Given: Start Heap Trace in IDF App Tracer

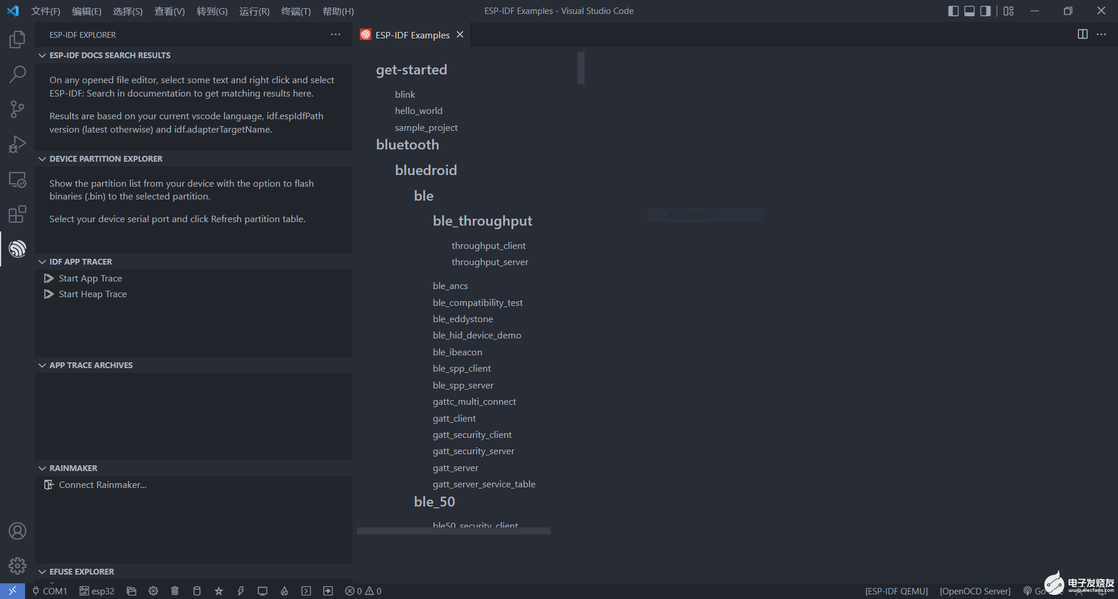Looking at the screenshot, I should tap(193, 294).
